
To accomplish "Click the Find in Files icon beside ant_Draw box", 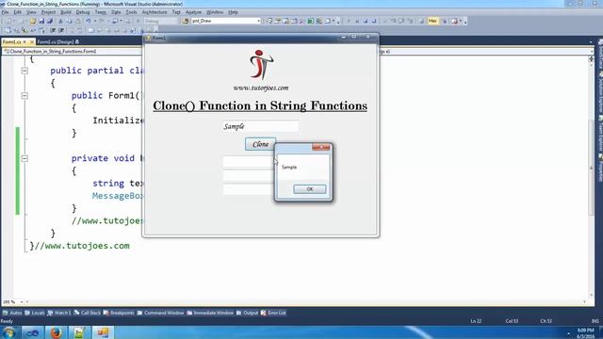I will point(186,21).
